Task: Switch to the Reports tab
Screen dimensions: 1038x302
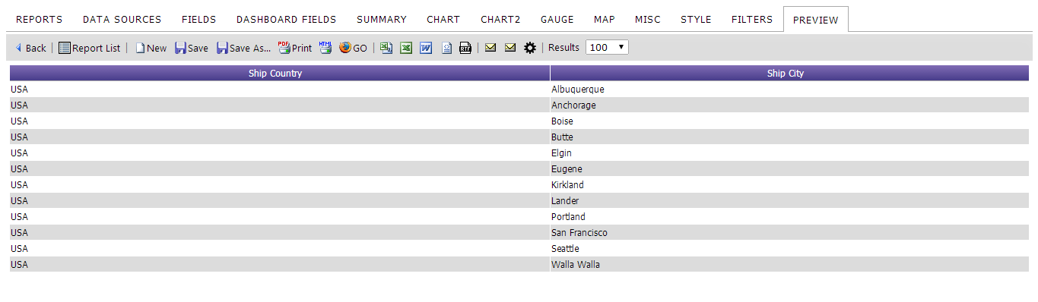Action: pos(40,20)
